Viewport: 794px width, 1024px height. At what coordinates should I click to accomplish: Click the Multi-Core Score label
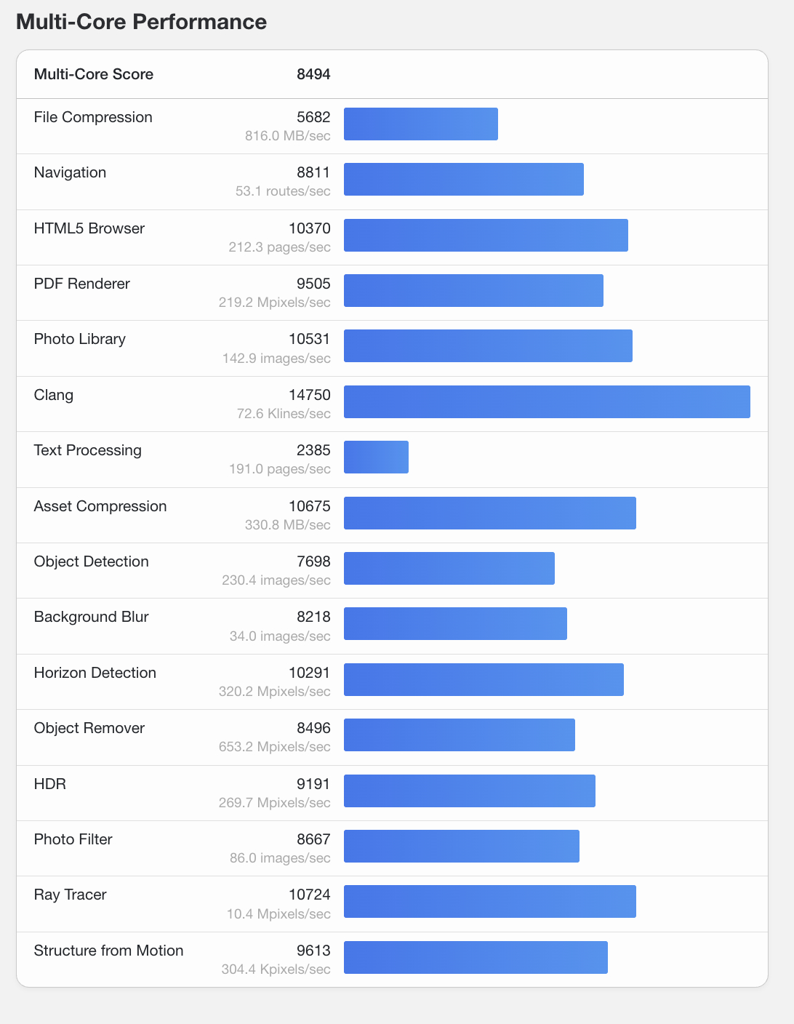[x=94, y=74]
